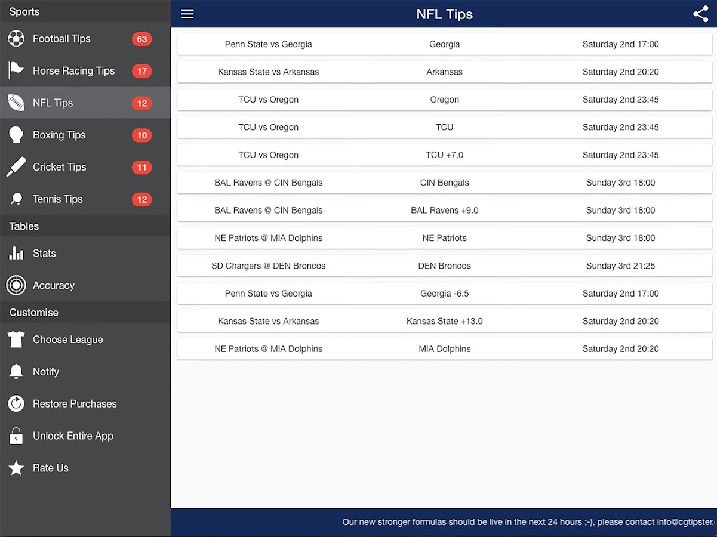Go to Boxing Tips

click(x=59, y=135)
